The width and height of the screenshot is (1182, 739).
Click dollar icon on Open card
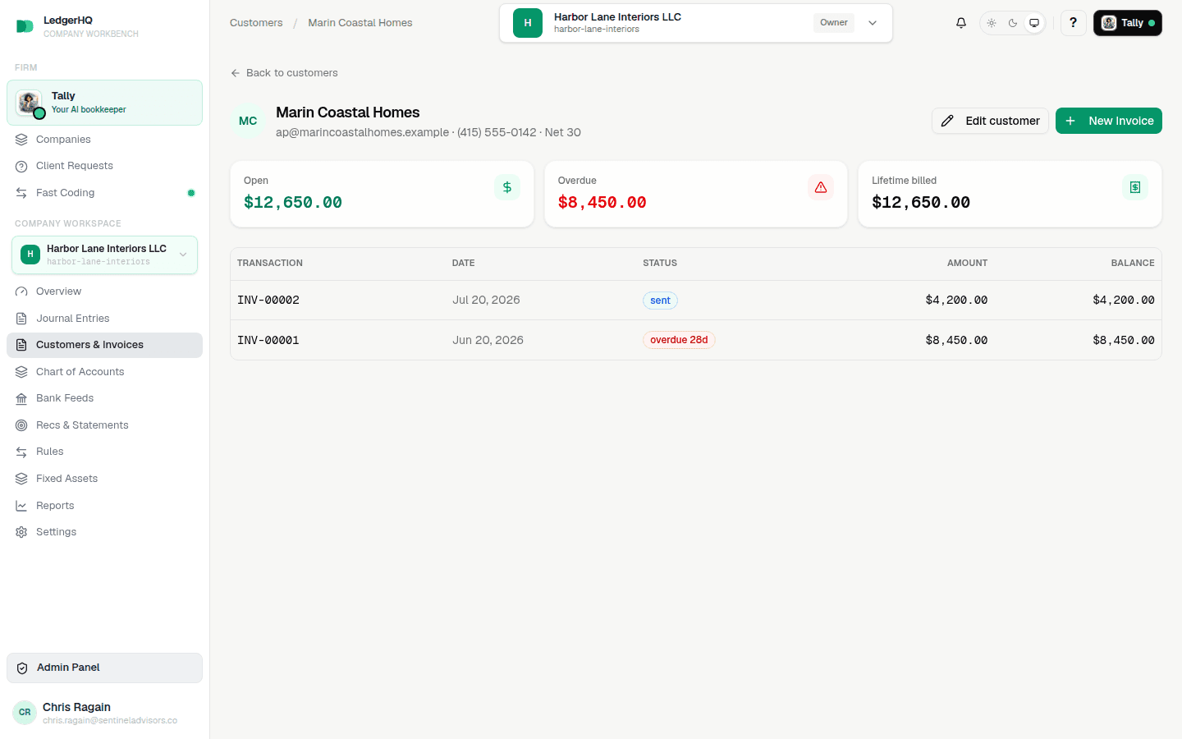507,187
